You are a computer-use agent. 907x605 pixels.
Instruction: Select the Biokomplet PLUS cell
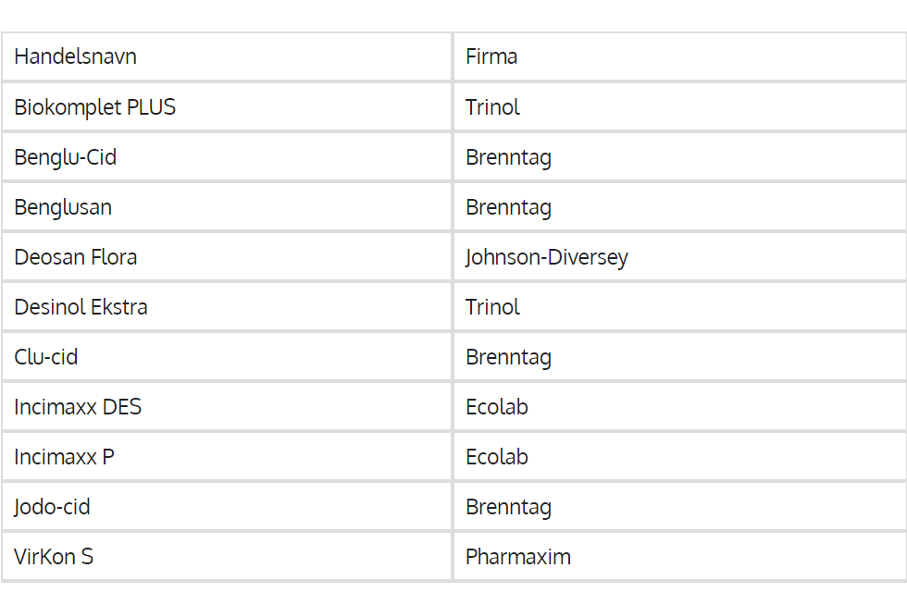point(94,106)
